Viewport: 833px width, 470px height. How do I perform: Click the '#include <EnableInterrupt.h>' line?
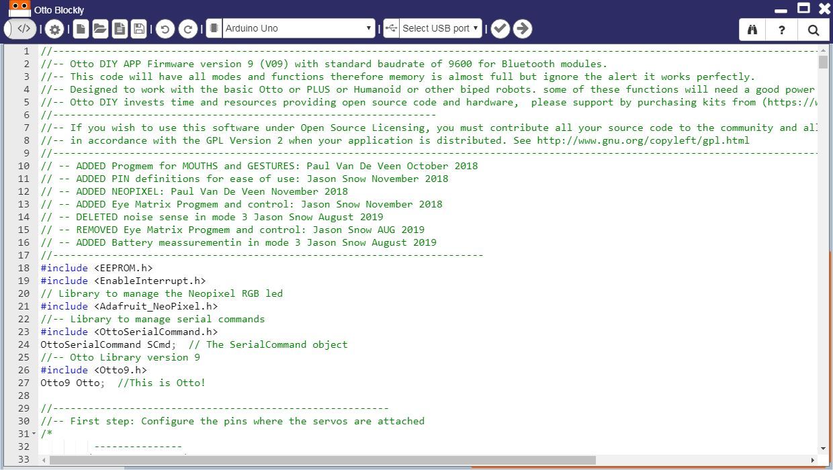click(x=123, y=281)
